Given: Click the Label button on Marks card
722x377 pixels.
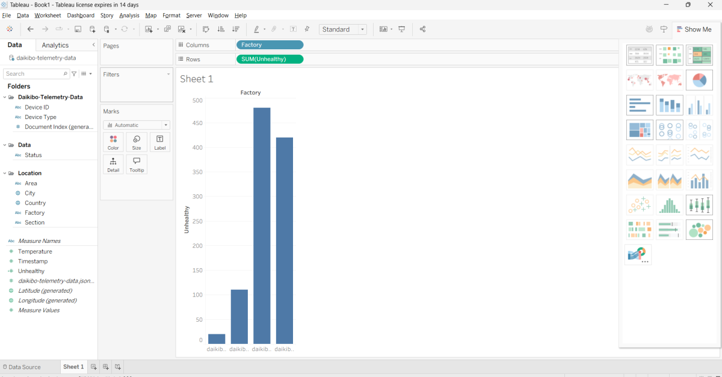Looking at the screenshot, I should pos(160,142).
